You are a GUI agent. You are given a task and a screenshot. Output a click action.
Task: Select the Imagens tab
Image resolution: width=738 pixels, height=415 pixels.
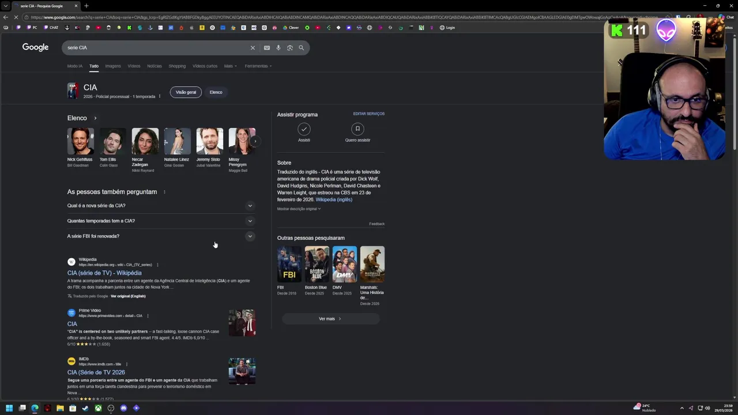[x=113, y=66]
